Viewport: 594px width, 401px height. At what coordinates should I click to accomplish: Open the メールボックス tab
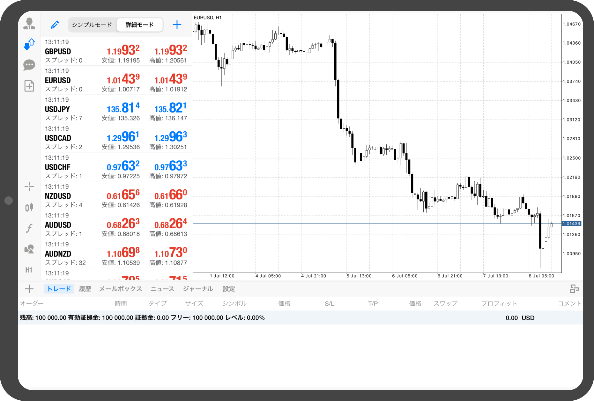pos(121,289)
